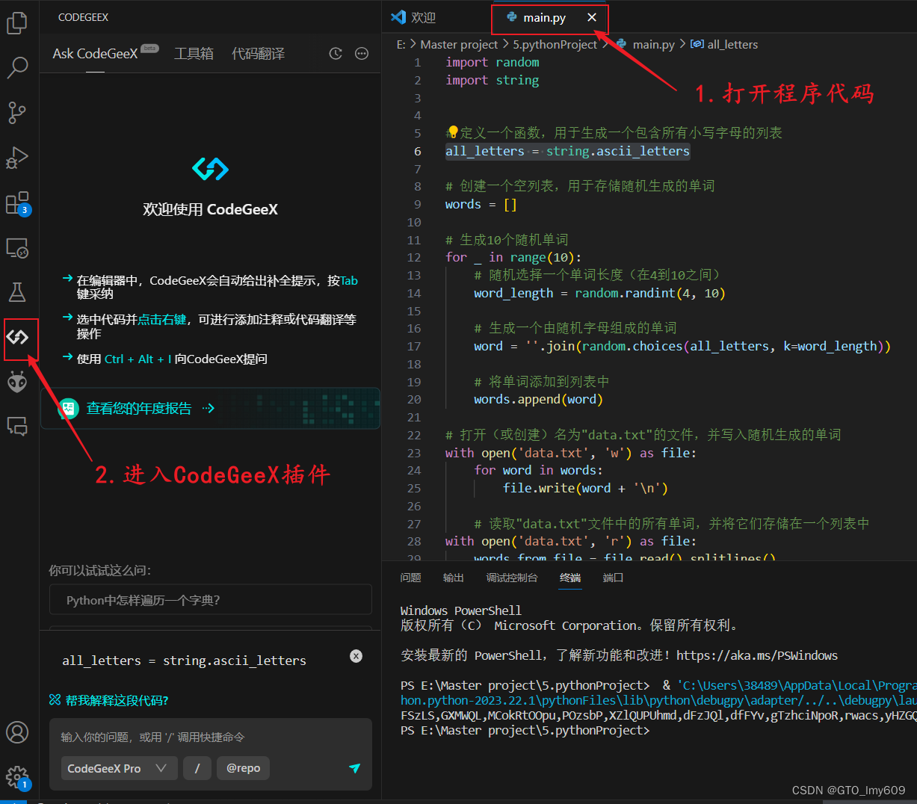The height and width of the screenshot is (804, 917).
Task: Click the 'for _ in range(10):' line
Action: (x=513, y=257)
